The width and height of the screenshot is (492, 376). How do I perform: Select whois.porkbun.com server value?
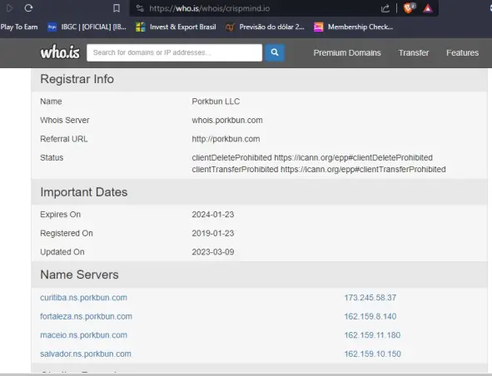tap(227, 120)
